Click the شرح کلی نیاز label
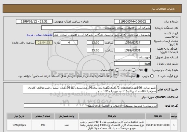 point(168,90)
